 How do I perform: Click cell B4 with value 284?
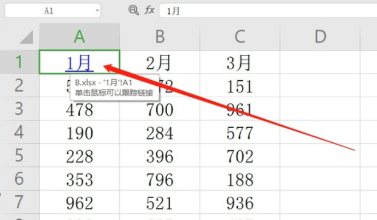click(160, 132)
